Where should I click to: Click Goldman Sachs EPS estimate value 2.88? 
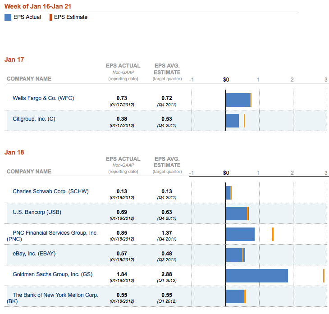pos(167,274)
